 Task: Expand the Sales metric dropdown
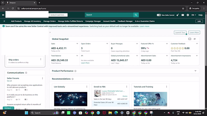(x=77, y=44)
